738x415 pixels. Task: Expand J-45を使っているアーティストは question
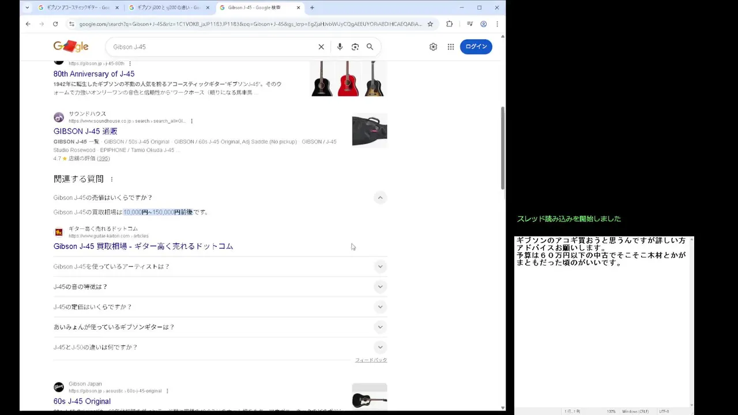(x=380, y=266)
